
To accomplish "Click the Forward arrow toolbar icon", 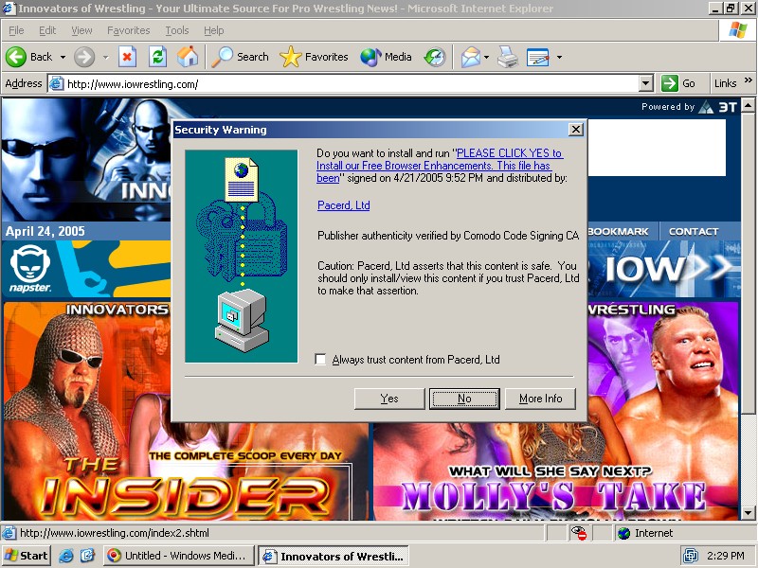I will click(84, 57).
